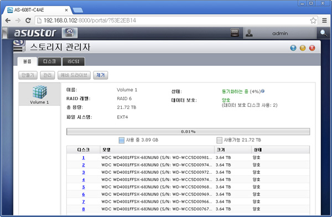Click the gray 사용가능 legend swatch
Viewport: 332px width, 217px height.
(x=219, y=140)
